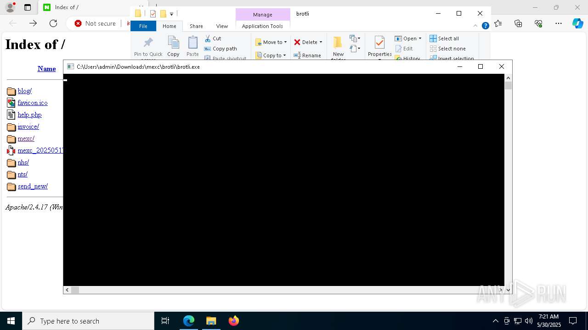
Task: Open Explorer ribbon Help icon
Action: [x=485, y=26]
